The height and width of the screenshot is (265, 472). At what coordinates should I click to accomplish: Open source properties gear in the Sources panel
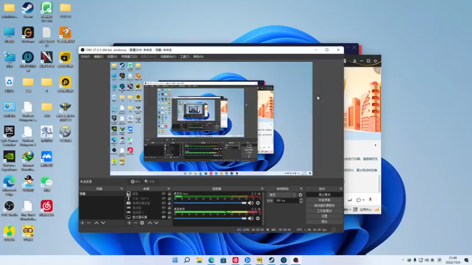(x=142, y=223)
